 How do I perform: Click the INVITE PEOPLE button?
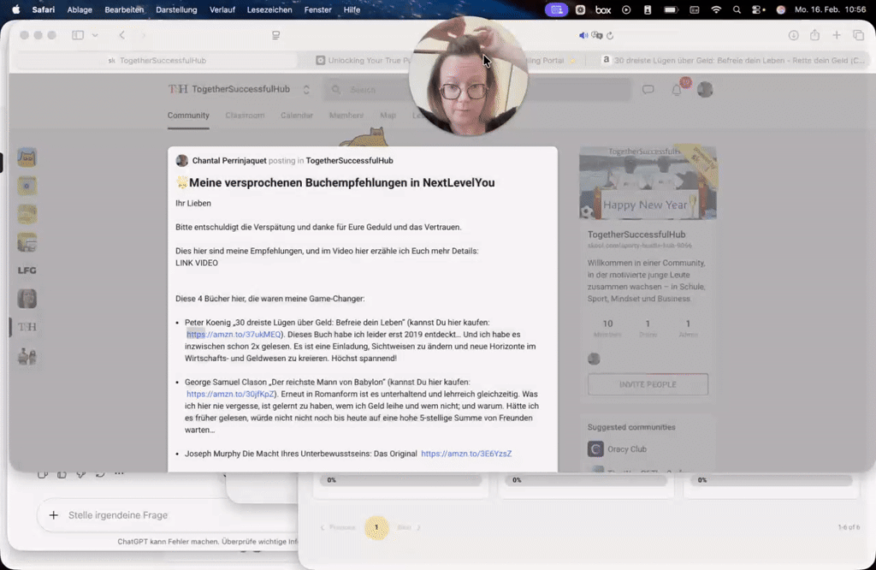pyautogui.click(x=648, y=384)
